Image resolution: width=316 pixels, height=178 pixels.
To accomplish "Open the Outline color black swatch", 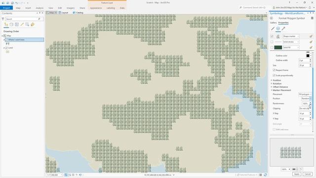I will (x=308, y=55).
